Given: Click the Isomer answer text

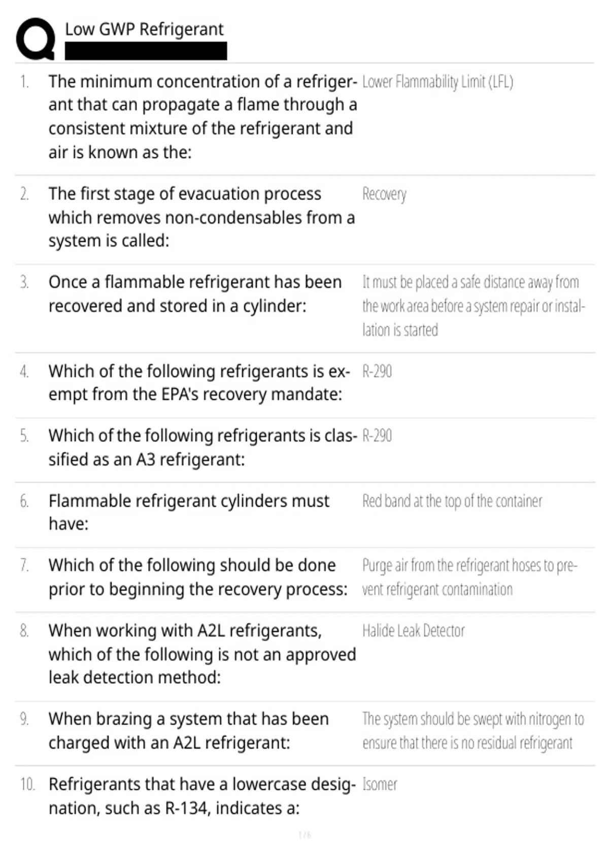Looking at the screenshot, I should 380,784.
